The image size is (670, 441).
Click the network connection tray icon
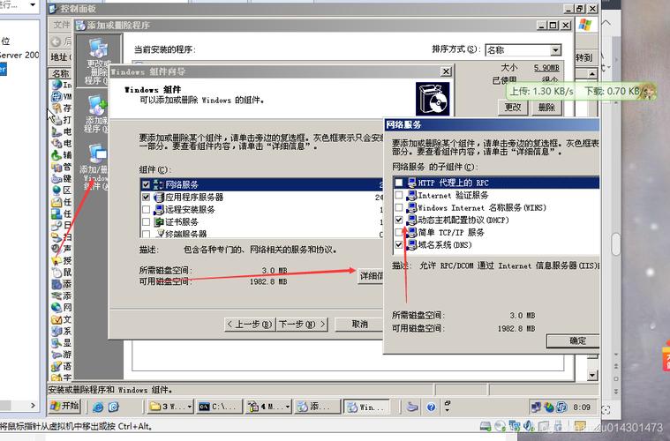tap(536, 407)
